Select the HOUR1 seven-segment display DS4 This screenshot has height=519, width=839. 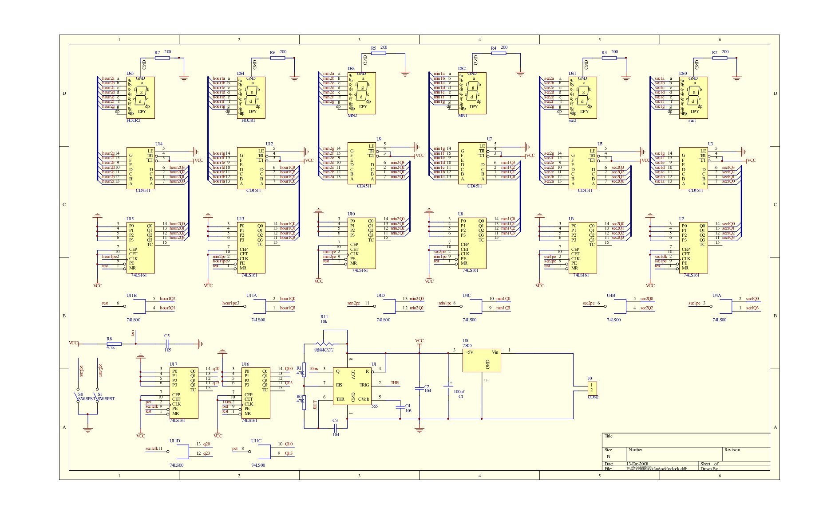(251, 98)
